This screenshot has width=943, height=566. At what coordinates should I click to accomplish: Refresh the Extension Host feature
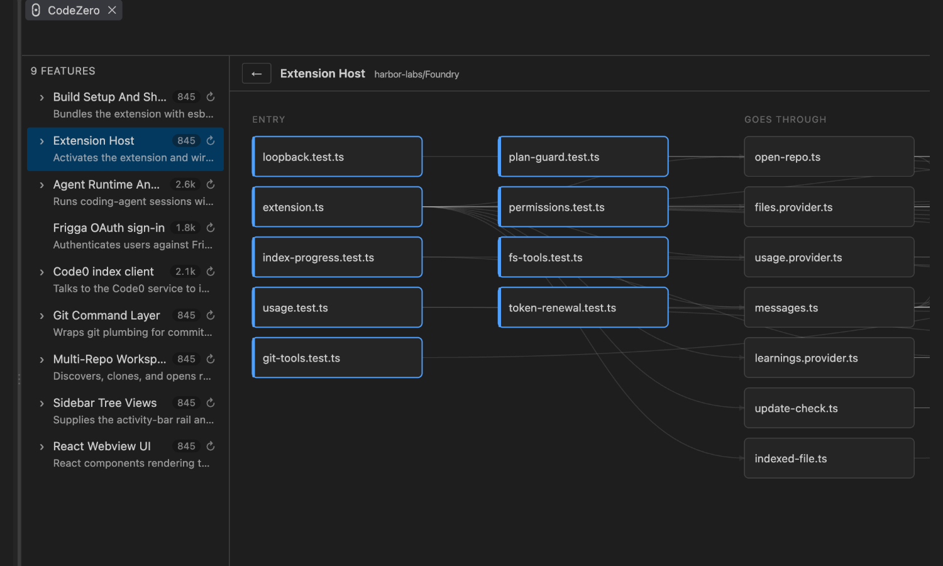point(211,140)
